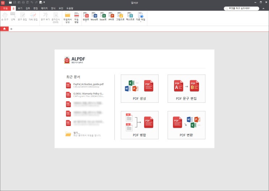The width and height of the screenshot is (269, 191).
Task: Convert the PDF to text (텍스트로)
Action: pos(130,17)
